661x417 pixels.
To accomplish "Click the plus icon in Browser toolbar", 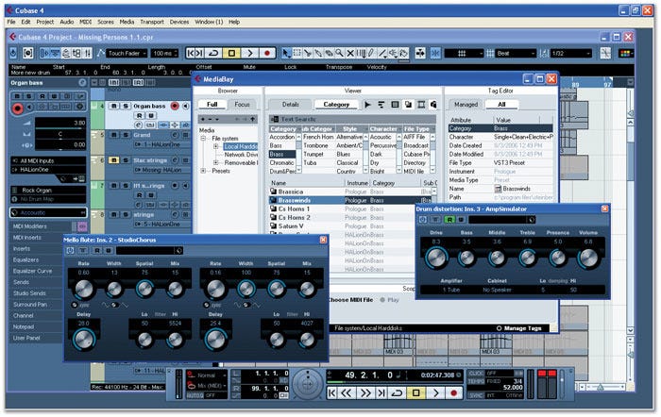I will pyautogui.click(x=203, y=119).
